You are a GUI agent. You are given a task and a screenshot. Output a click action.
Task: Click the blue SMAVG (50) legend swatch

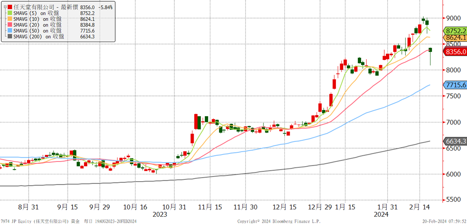[x=10, y=31]
